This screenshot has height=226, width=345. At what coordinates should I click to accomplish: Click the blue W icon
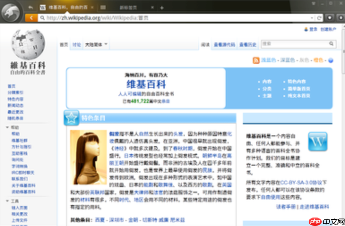click(x=318, y=142)
